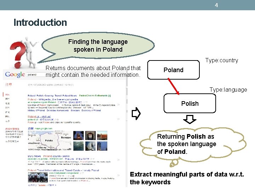
Task: Click the green news.bbc.co.uk URL
Action: [45, 159]
